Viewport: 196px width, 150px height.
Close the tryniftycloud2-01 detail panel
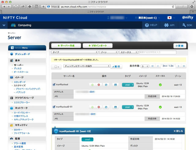click(x=178, y=131)
